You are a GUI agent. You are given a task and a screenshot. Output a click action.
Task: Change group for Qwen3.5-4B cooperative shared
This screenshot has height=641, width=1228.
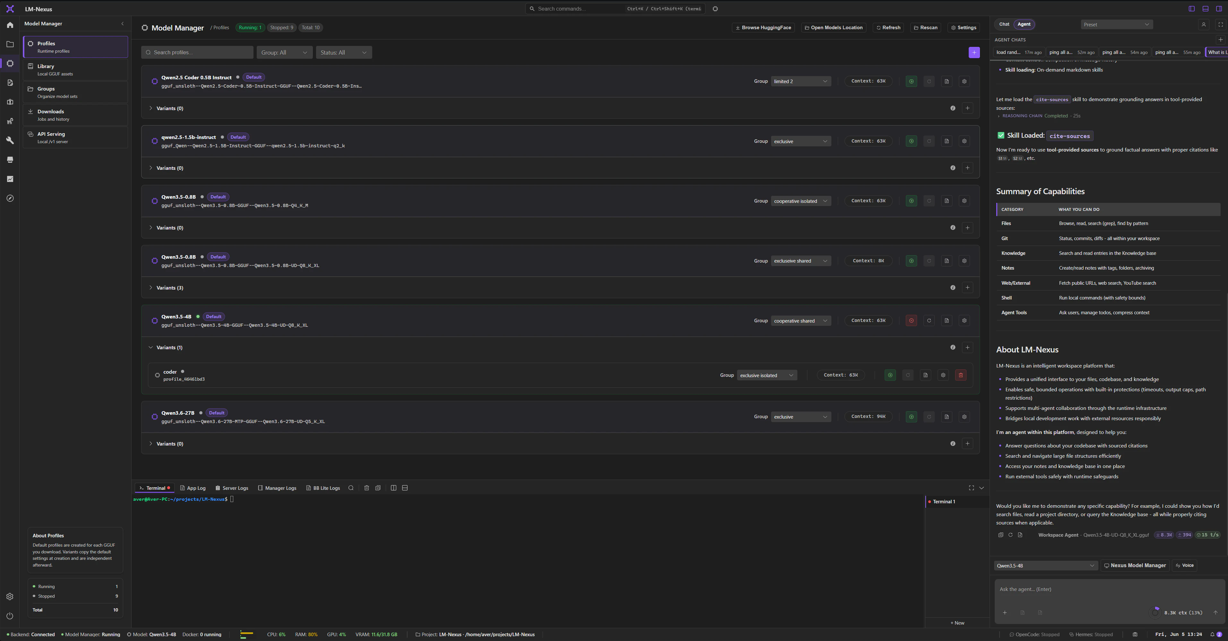point(800,321)
